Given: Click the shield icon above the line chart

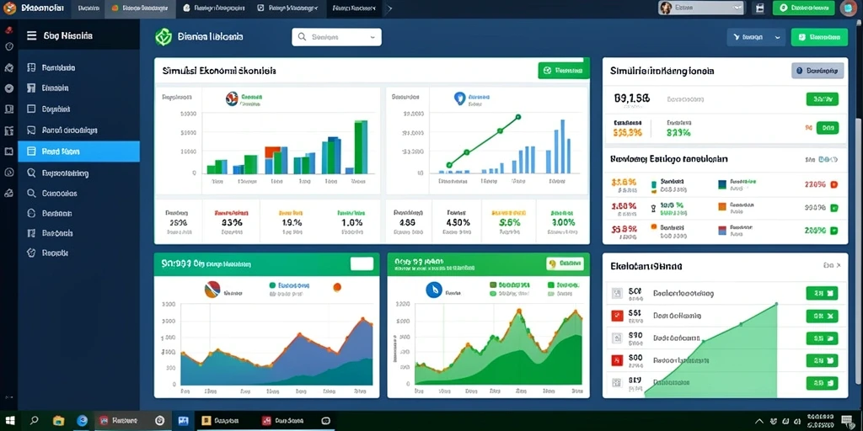Looking at the screenshot, I should tap(459, 98).
